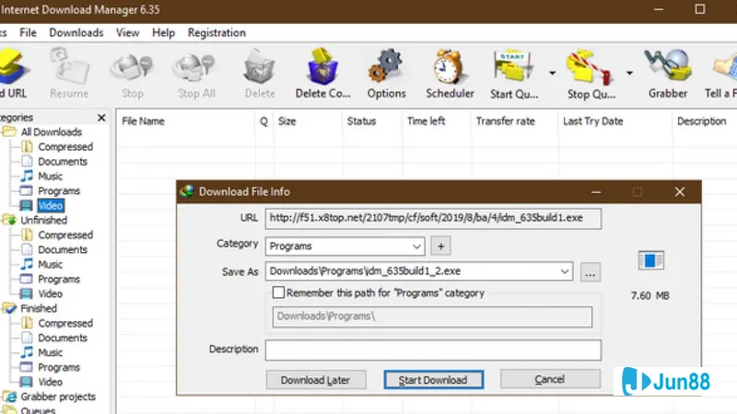Click the plus button to add category
The image size is (737, 414).
tap(440, 246)
